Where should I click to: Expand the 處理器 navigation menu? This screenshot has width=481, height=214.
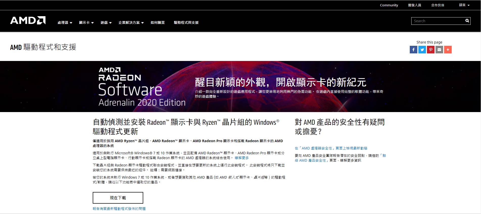click(65, 23)
